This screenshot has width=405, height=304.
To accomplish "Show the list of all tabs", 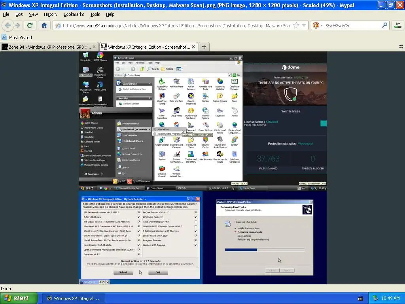I will (401, 47).
